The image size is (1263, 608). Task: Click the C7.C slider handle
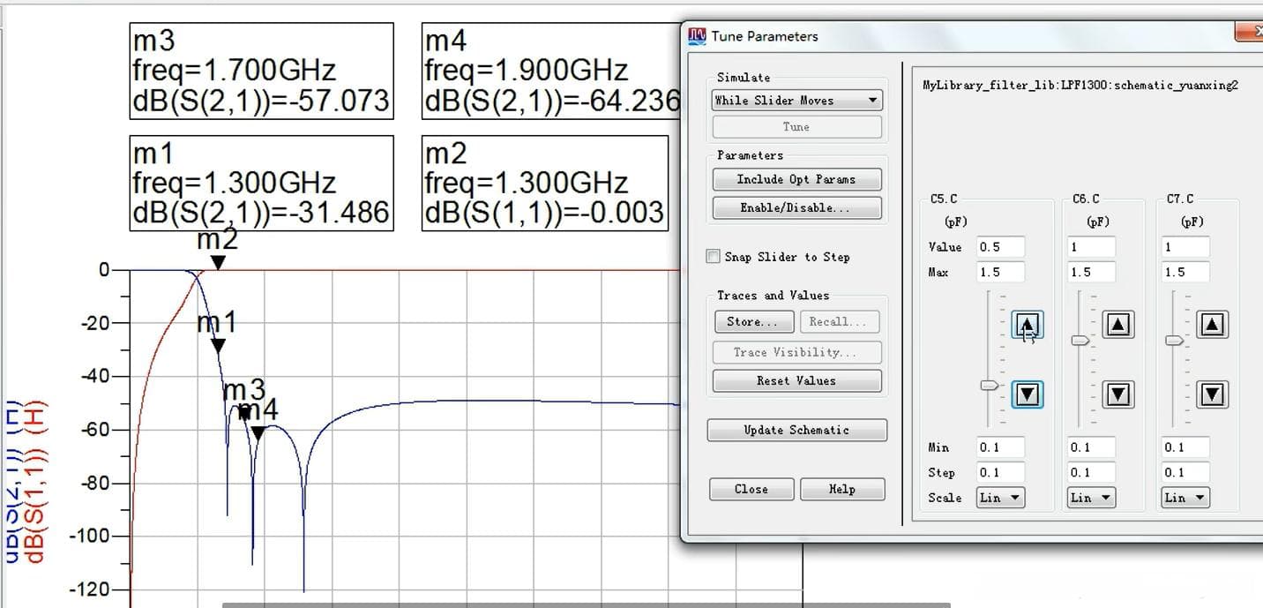click(x=1174, y=340)
